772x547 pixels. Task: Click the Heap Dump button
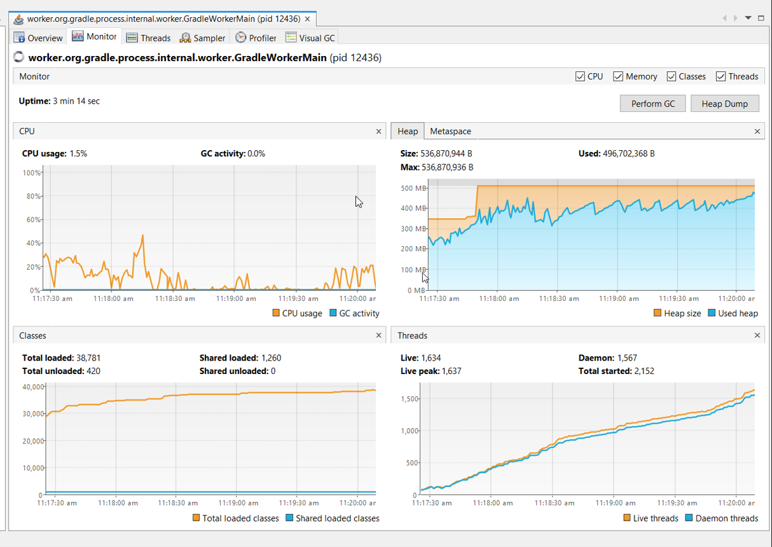[724, 104]
